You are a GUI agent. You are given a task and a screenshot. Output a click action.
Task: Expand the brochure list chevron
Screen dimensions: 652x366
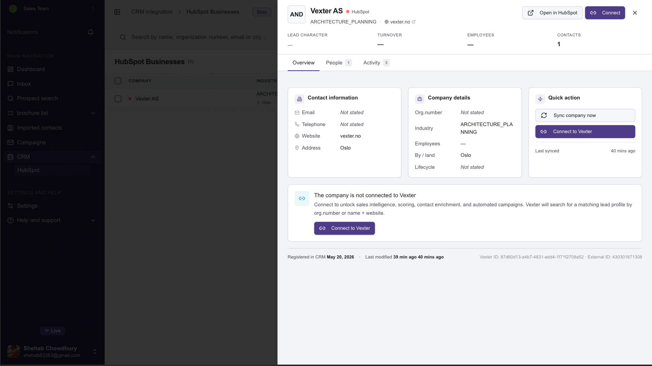pyautogui.click(x=93, y=113)
